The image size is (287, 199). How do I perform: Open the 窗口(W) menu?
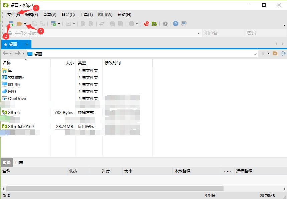pos(105,15)
